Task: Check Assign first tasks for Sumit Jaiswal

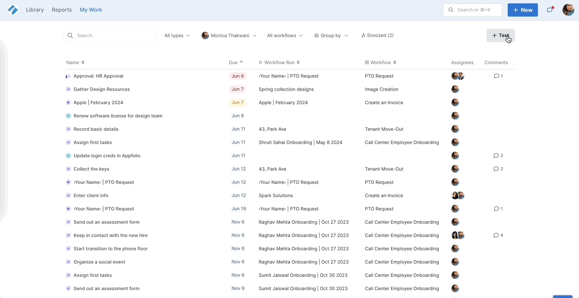Action: pos(68,275)
